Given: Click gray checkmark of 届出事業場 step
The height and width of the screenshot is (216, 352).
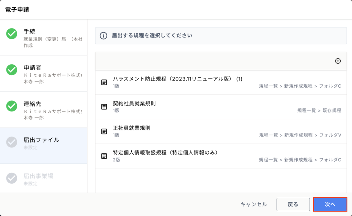Looking at the screenshot, I should click(12, 178).
